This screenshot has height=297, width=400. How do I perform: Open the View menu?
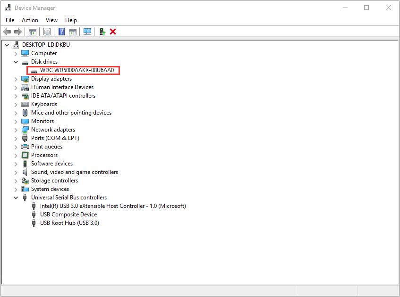pyautogui.click(x=51, y=20)
